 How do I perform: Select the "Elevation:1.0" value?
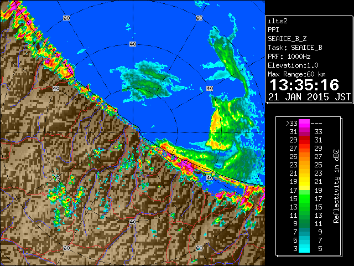[293, 65]
